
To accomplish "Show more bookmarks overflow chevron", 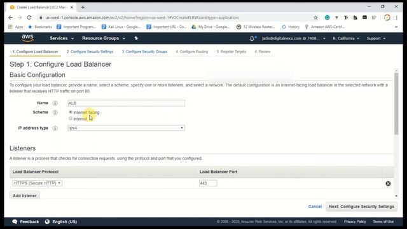I will pyautogui.click(x=396, y=27).
